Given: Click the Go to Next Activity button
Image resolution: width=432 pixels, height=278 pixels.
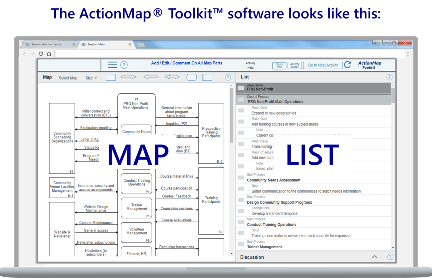Looking at the screenshot, I should pos(323,65).
